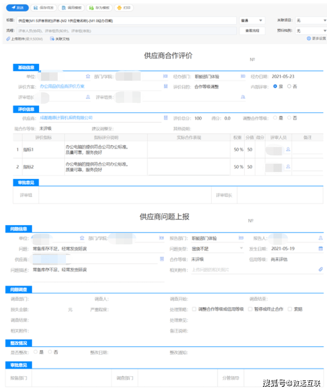This screenshot has height=391, width=327.
Task: Select 否 for 内部评审
Action: 289,86
